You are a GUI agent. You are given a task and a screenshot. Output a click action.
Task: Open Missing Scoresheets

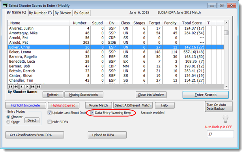tap(84, 95)
